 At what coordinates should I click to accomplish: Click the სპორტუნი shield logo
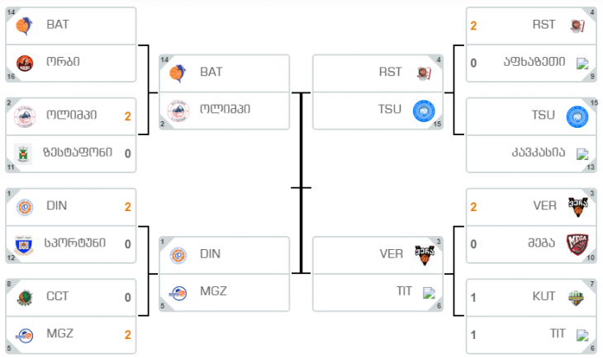[x=24, y=245]
